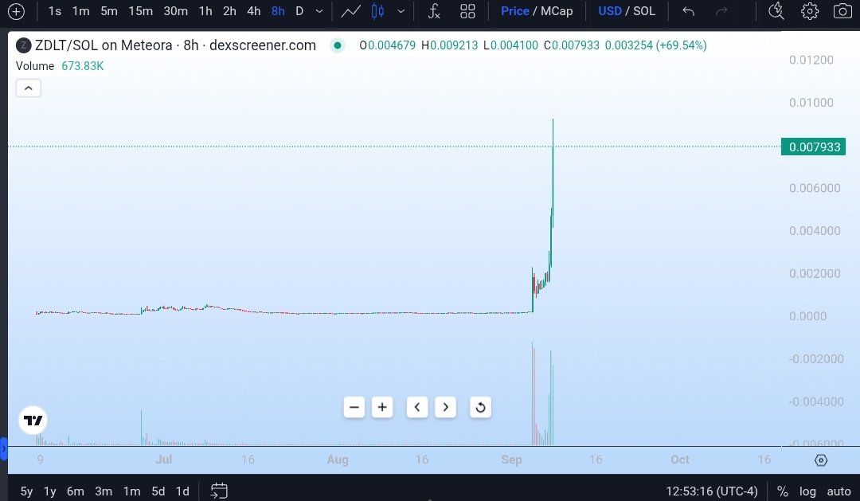
Task: Click the Aug label on time axis
Action: pos(338,460)
